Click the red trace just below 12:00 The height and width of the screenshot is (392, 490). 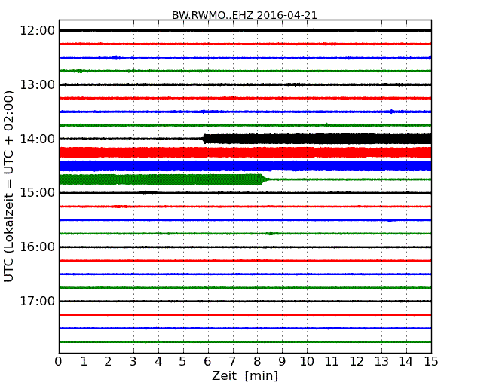click(x=245, y=44)
